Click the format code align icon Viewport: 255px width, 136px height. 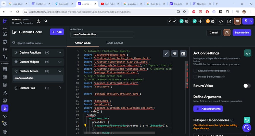coord(175,54)
